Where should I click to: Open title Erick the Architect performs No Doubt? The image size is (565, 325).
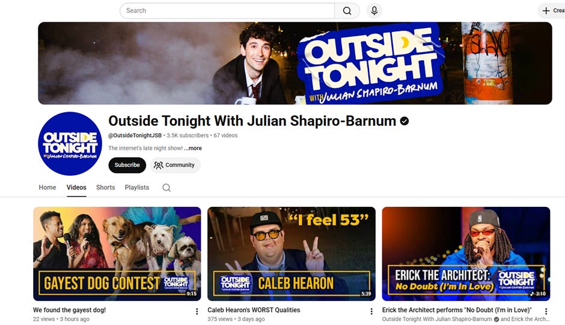click(x=457, y=310)
